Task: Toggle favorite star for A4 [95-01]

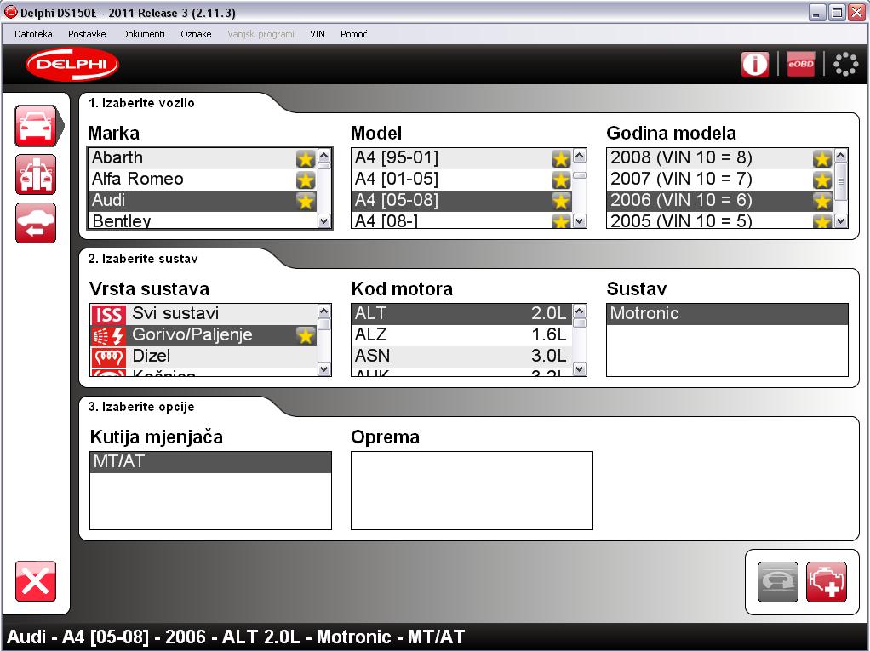Action: tap(561, 158)
